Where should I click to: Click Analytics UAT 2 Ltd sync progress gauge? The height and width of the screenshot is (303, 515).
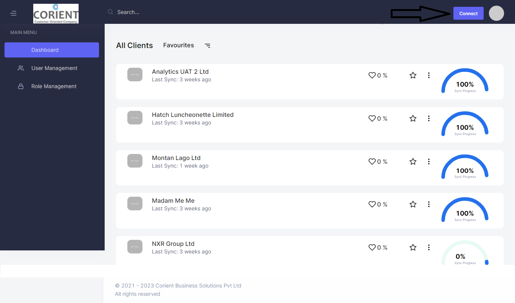(465, 80)
